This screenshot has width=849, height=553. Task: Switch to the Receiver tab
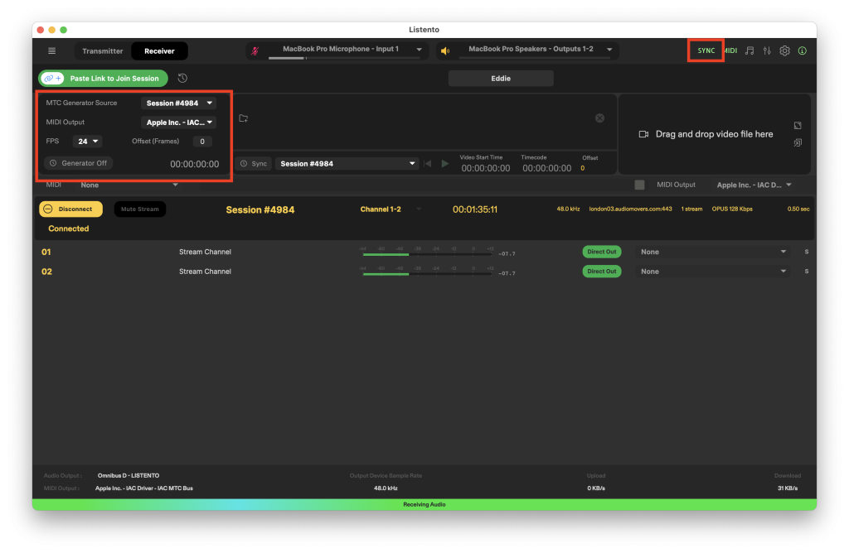coord(159,50)
